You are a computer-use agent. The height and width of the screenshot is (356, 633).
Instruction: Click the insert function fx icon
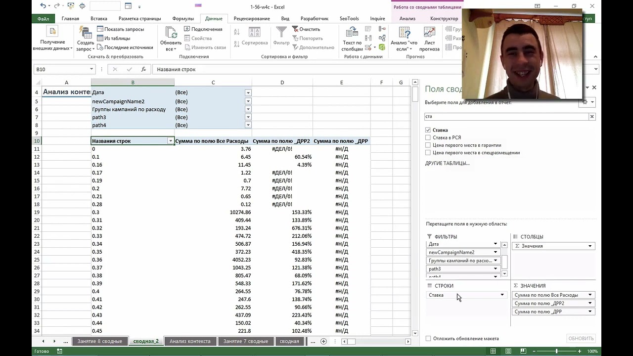point(143,69)
